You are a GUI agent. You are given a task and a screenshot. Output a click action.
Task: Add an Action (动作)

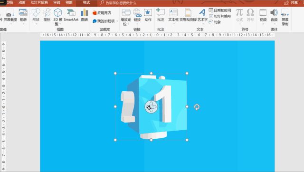(x=148, y=15)
